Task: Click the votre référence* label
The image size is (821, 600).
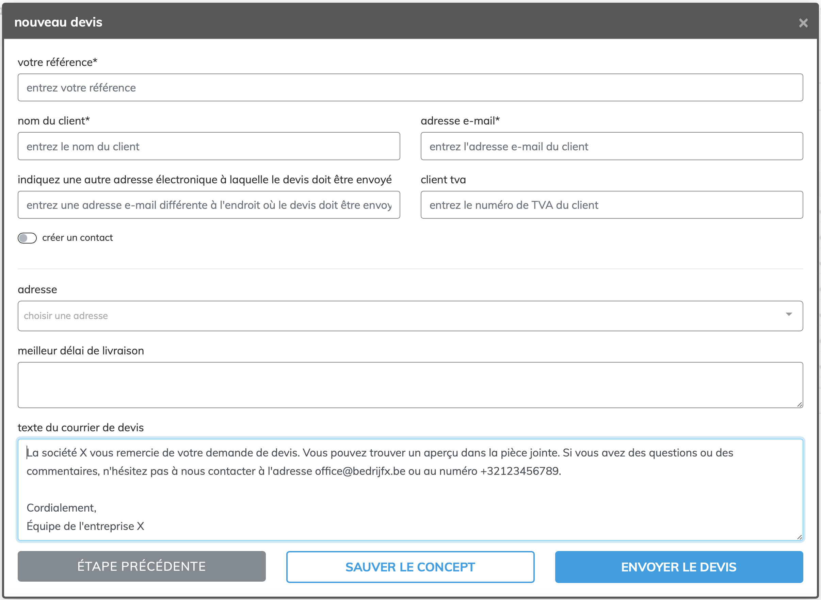Action: tap(58, 62)
